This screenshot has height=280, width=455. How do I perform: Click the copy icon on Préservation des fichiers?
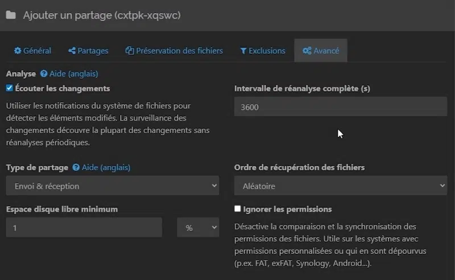[x=129, y=51]
